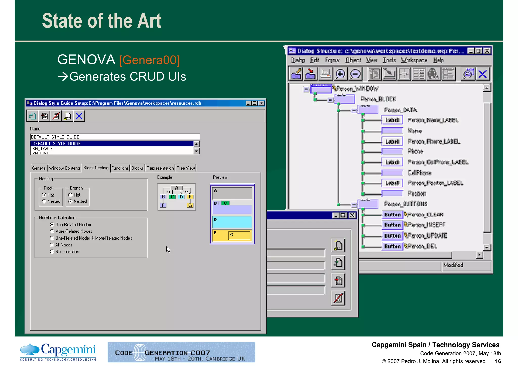The image size is (518, 366).
Task: Select the Button node icon of Person_DEL
Action: point(392,246)
